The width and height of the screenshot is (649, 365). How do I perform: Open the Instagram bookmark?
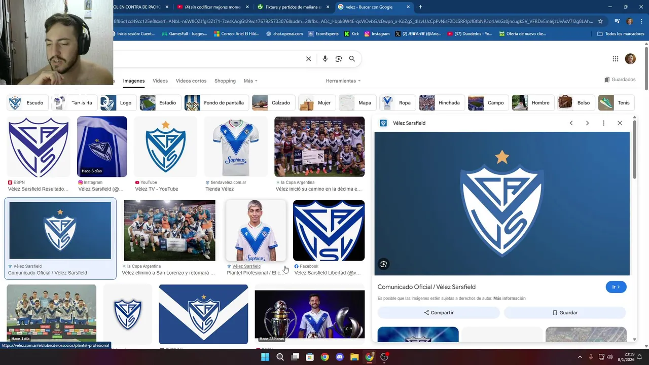[377, 34]
